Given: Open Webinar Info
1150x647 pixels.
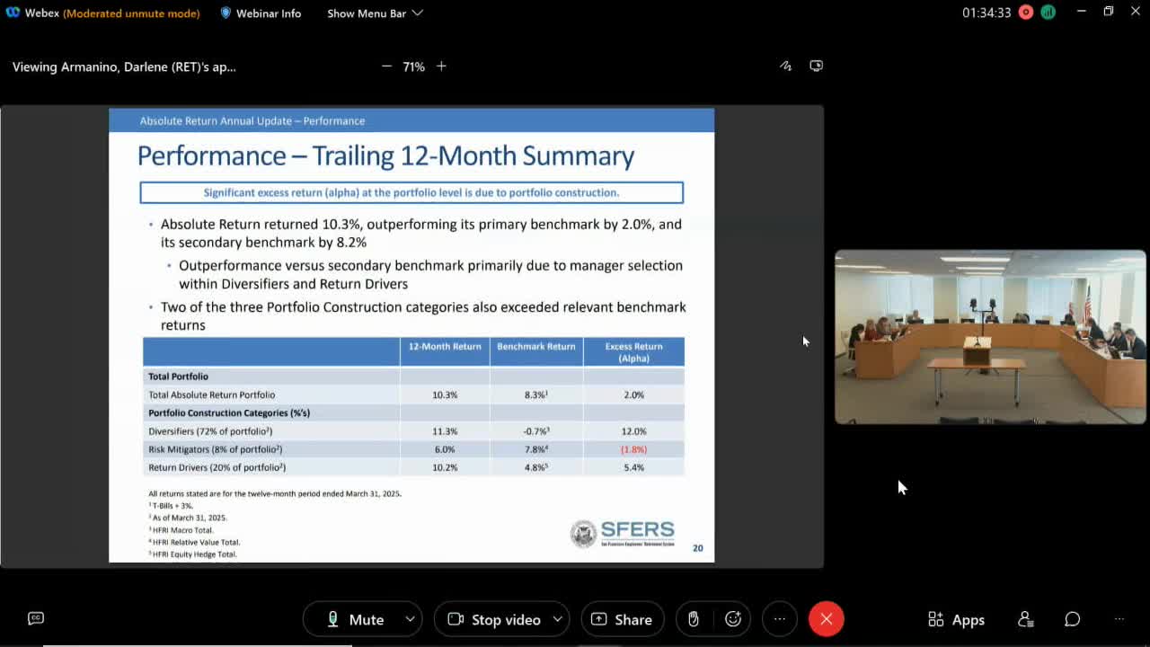Looking at the screenshot, I should coord(261,13).
